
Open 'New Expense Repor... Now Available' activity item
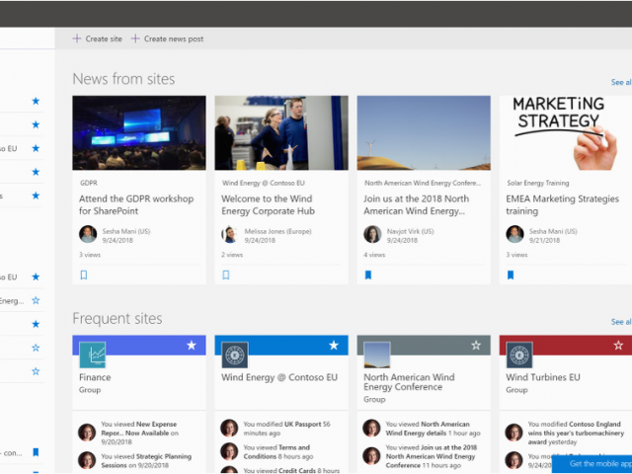click(139, 429)
